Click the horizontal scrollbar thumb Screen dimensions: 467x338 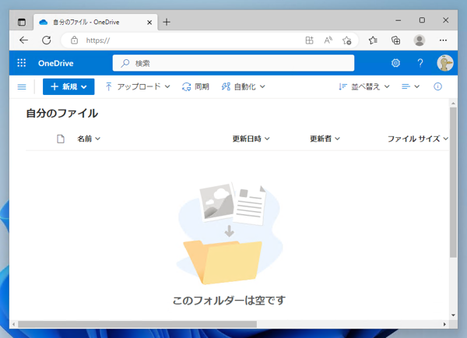point(137,324)
